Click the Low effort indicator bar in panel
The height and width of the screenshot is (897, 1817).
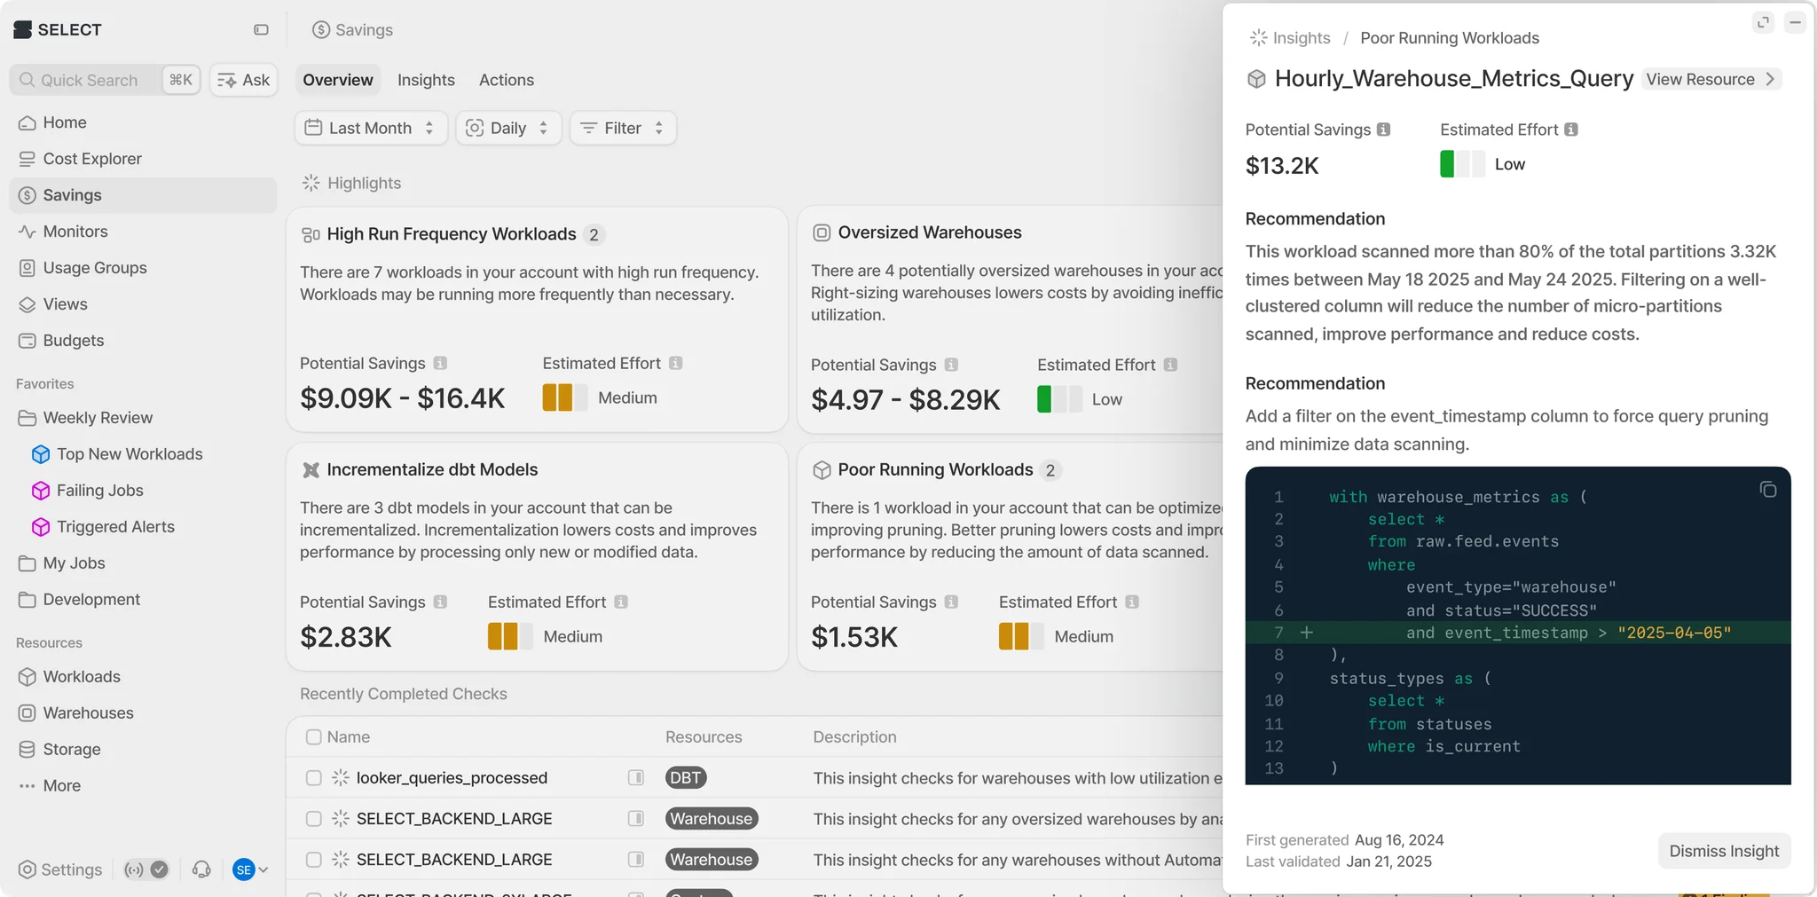coord(1462,164)
